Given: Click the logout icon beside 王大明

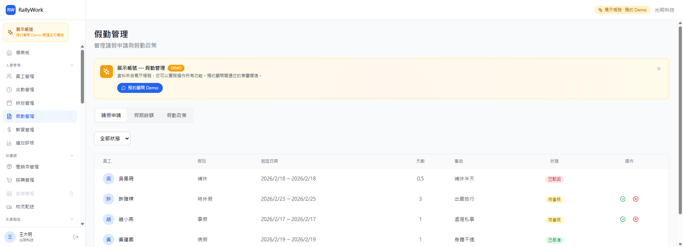Looking at the screenshot, I should coord(75,237).
